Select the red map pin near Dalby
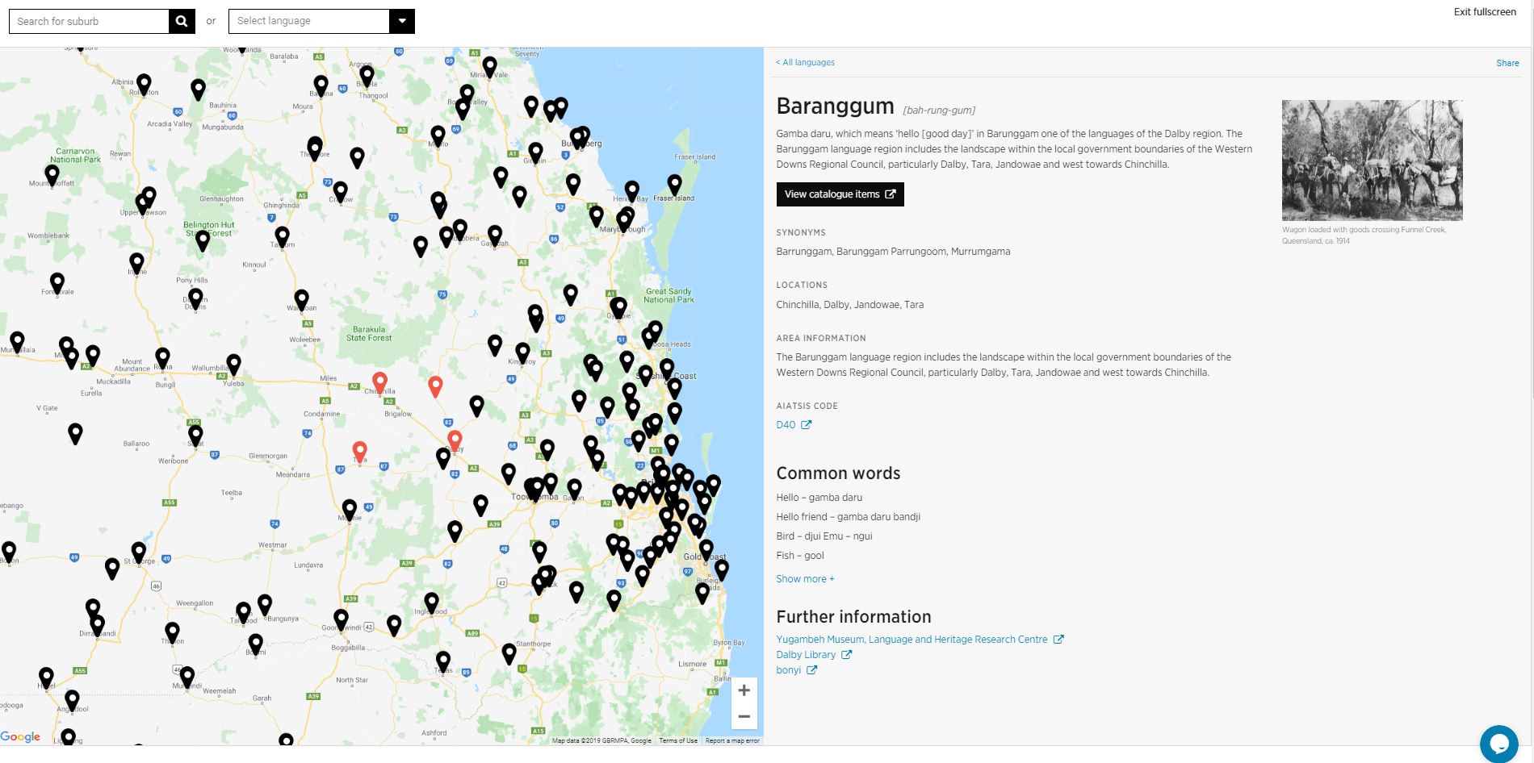Image resolution: width=1534 pixels, height=763 pixels. (x=455, y=440)
